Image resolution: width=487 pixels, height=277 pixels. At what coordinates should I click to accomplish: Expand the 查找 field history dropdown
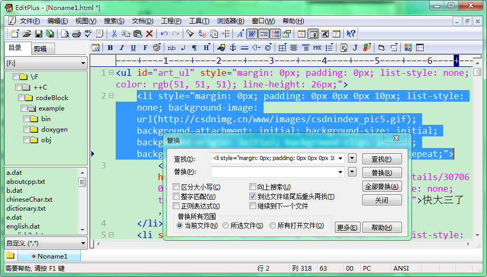point(341,158)
